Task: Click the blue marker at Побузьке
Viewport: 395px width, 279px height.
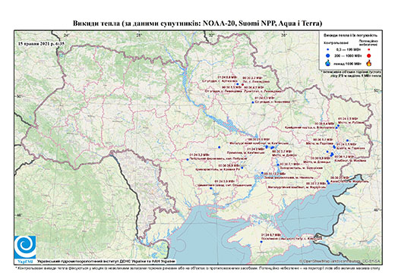Action: [x=188, y=159]
